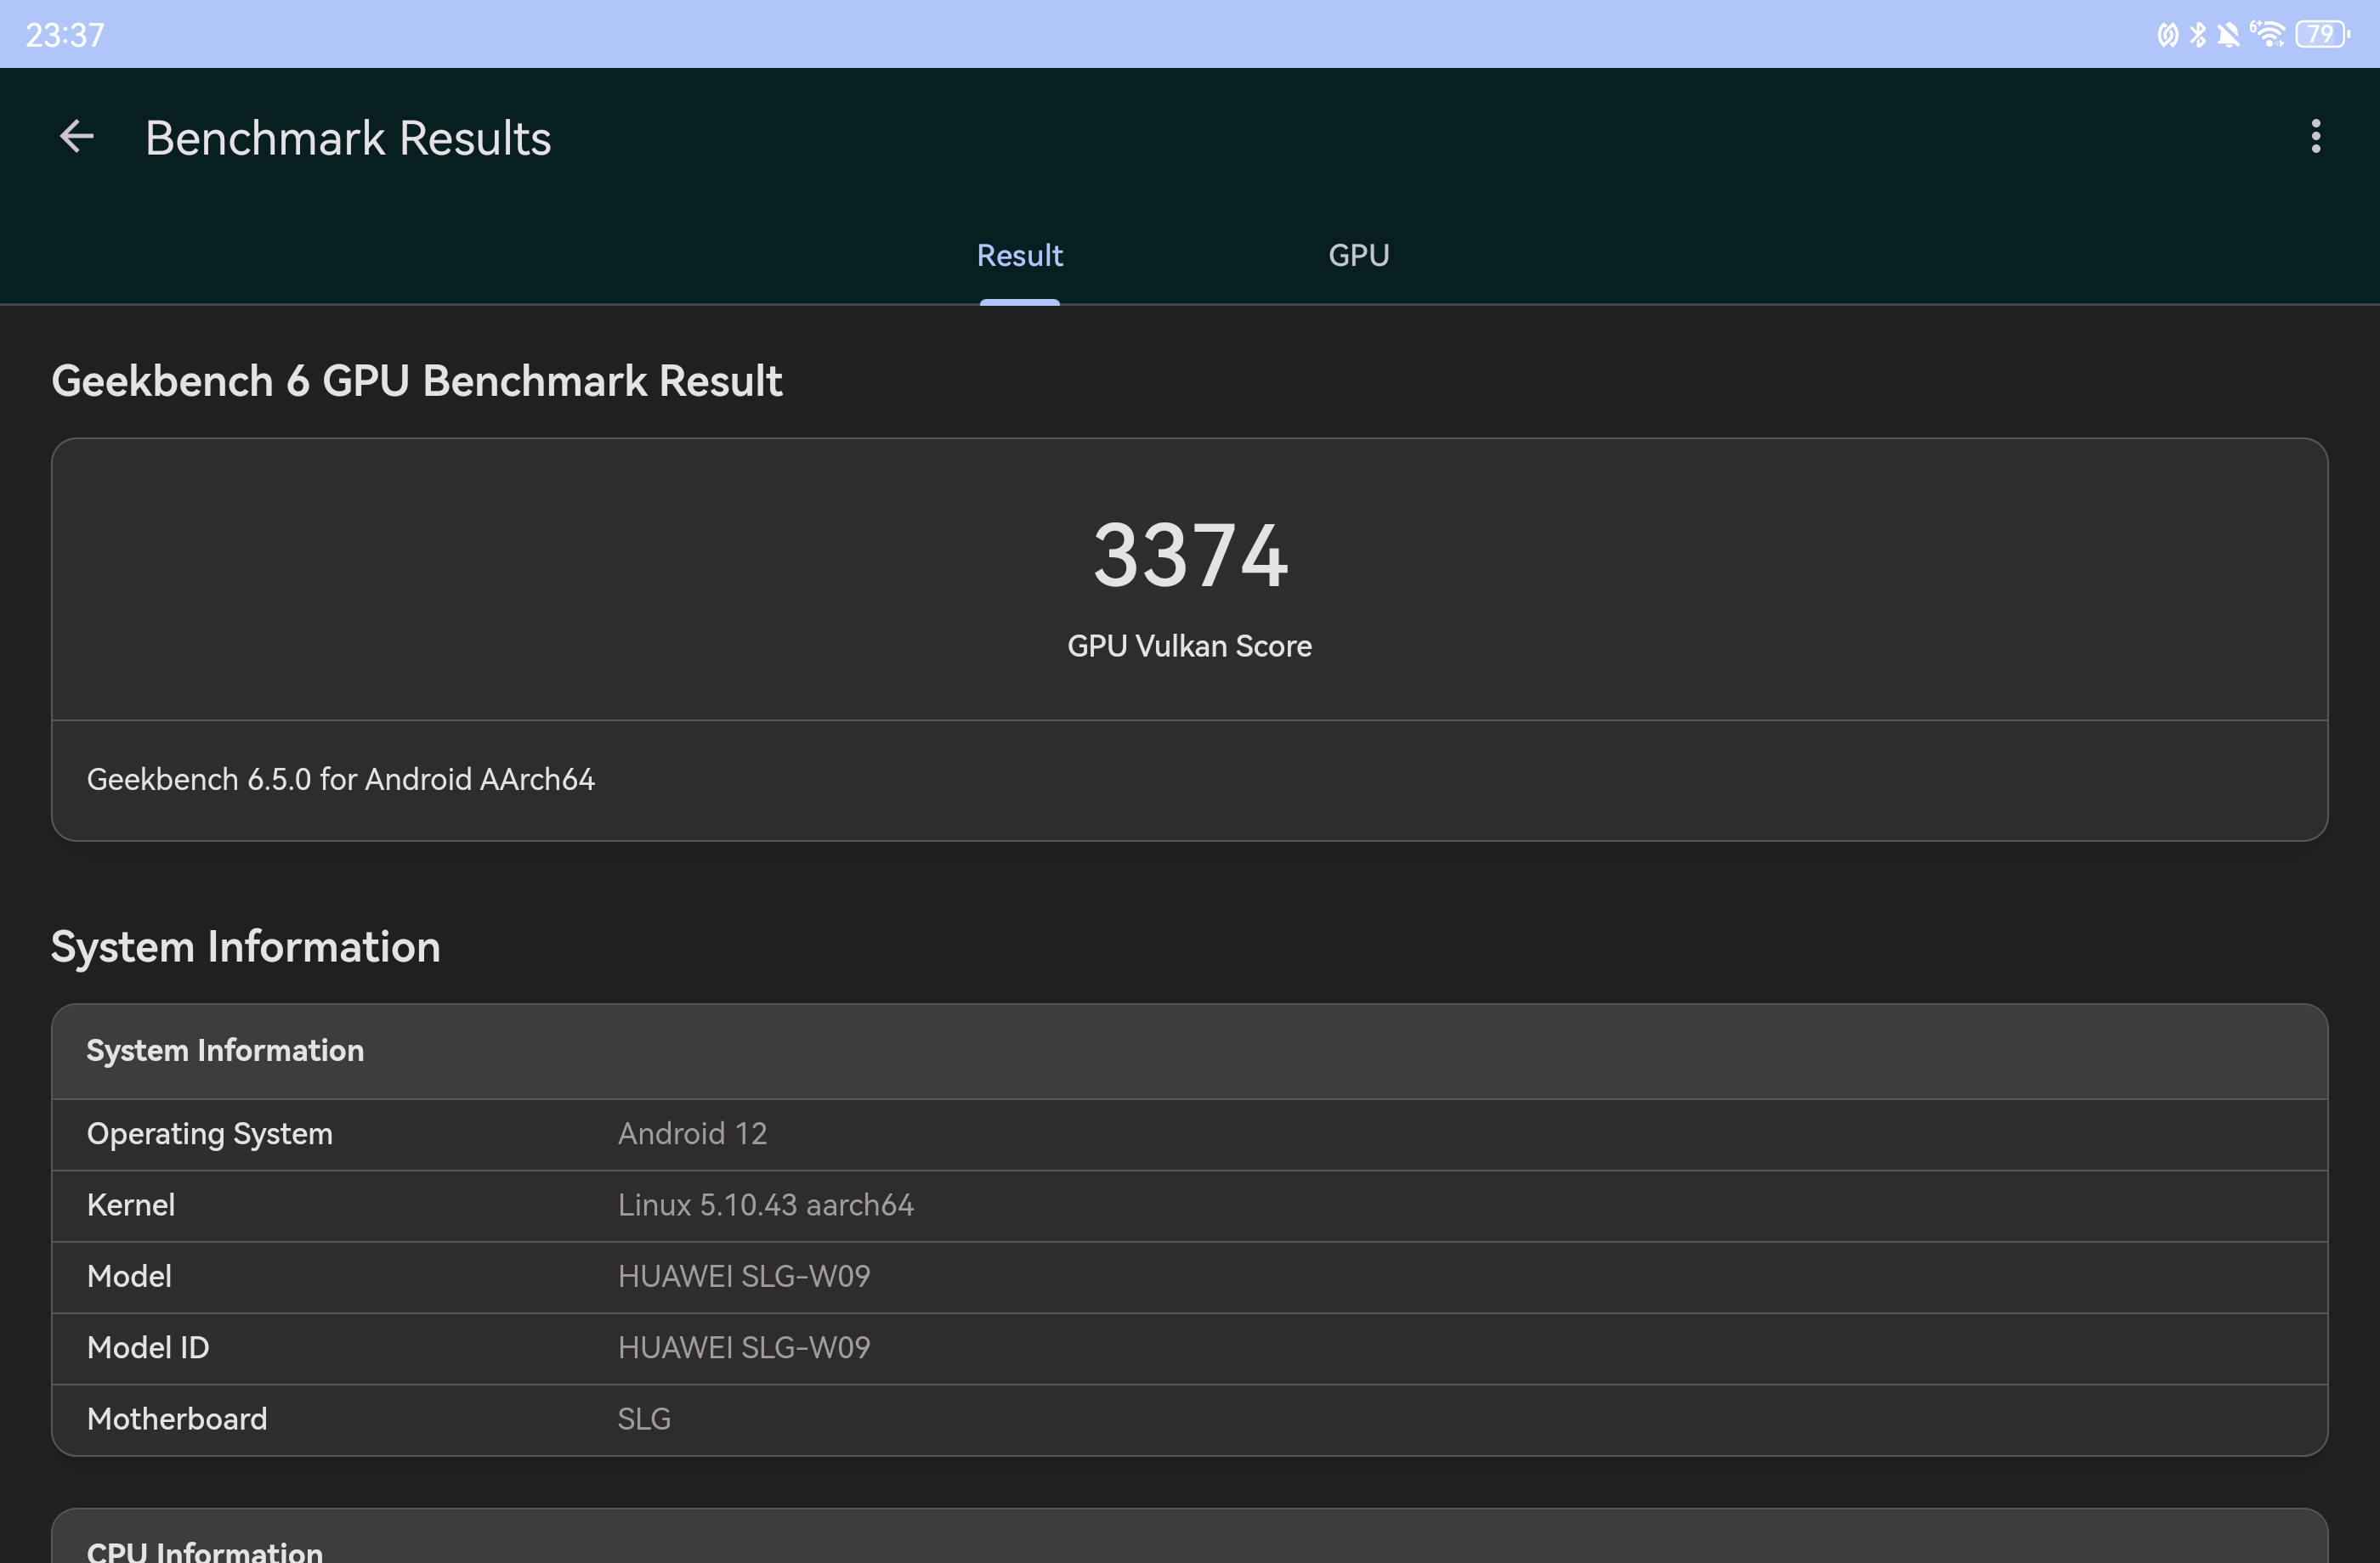Viewport: 2380px width, 1563px height.
Task: Tap the muted bell notification icon
Action: [2228, 35]
